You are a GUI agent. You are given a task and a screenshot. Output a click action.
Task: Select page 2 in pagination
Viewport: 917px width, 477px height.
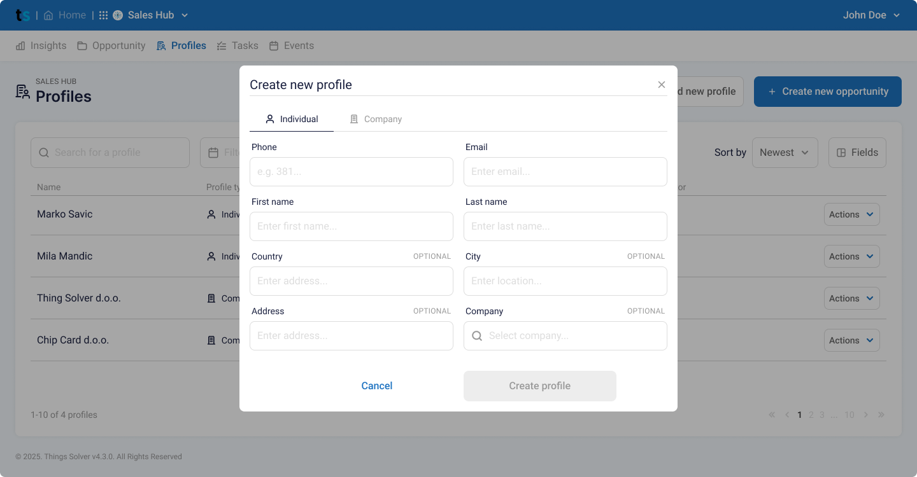point(811,415)
